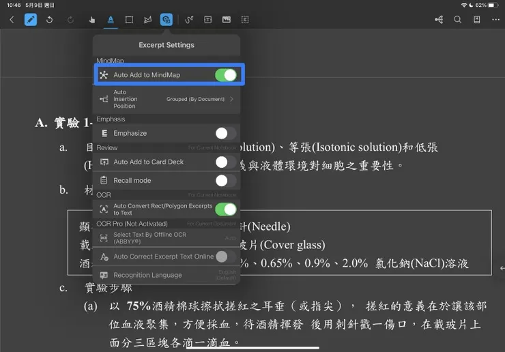
Task: Click the arrow at right page edge
Action: point(502,268)
